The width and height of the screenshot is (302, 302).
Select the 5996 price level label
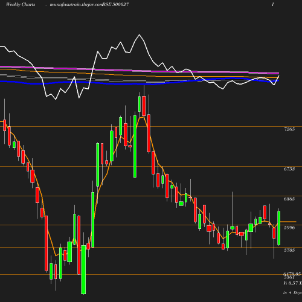[x=289, y=228]
